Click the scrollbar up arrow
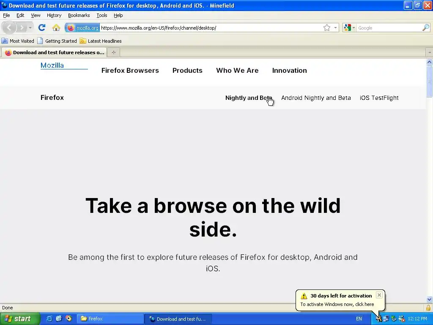 coord(429,62)
